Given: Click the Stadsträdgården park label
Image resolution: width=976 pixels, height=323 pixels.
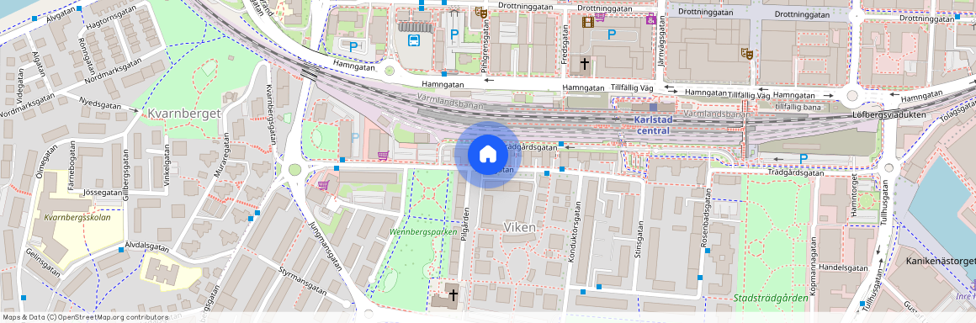Looking at the screenshot, I should (771, 298).
